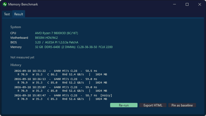The width and height of the screenshot is (206, 116).
Task: Click the Re-run button
Action: click(124, 105)
